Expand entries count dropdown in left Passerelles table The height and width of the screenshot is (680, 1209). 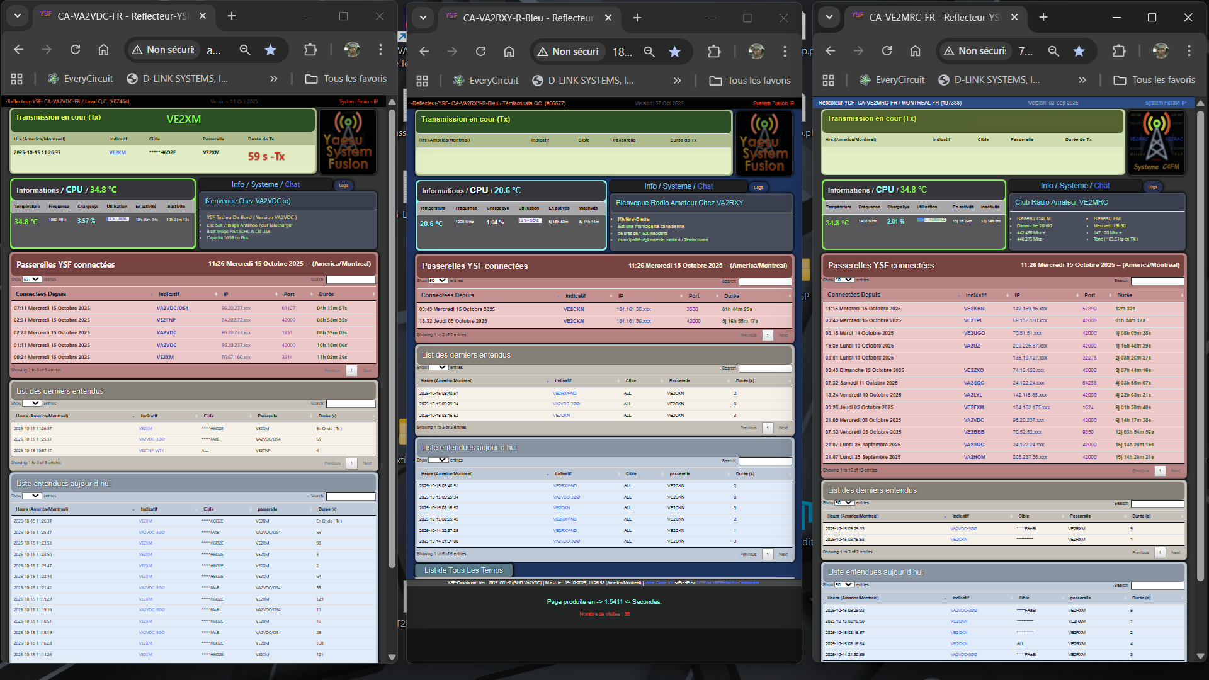(32, 279)
